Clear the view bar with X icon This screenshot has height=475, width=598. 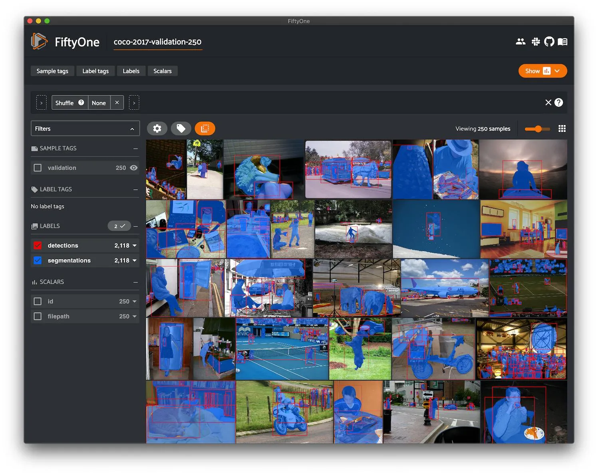coord(548,103)
